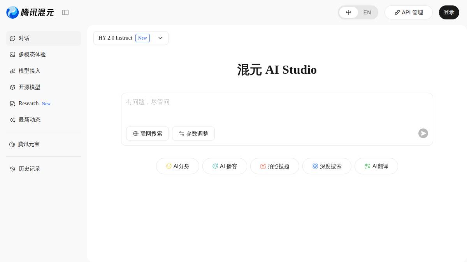Image resolution: width=467 pixels, height=262 pixels.
Task: View 历史记录 chat history
Action: tap(29, 168)
